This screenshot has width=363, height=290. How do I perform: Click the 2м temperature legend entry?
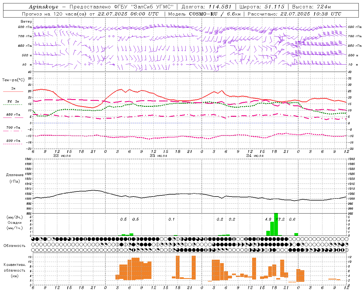[x=13, y=89]
